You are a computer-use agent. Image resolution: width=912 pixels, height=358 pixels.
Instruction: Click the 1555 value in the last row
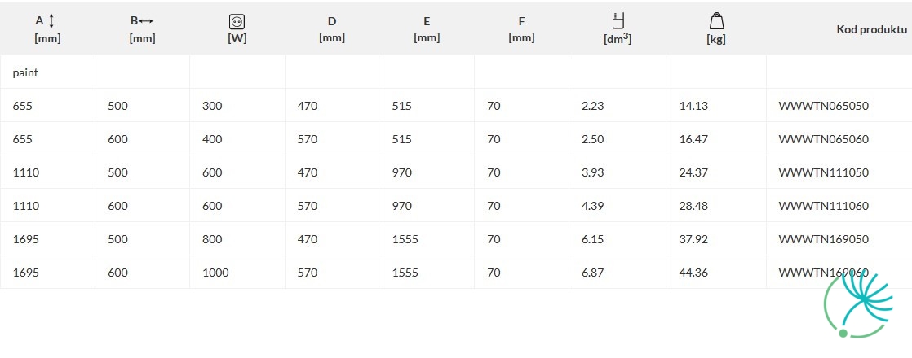(405, 273)
